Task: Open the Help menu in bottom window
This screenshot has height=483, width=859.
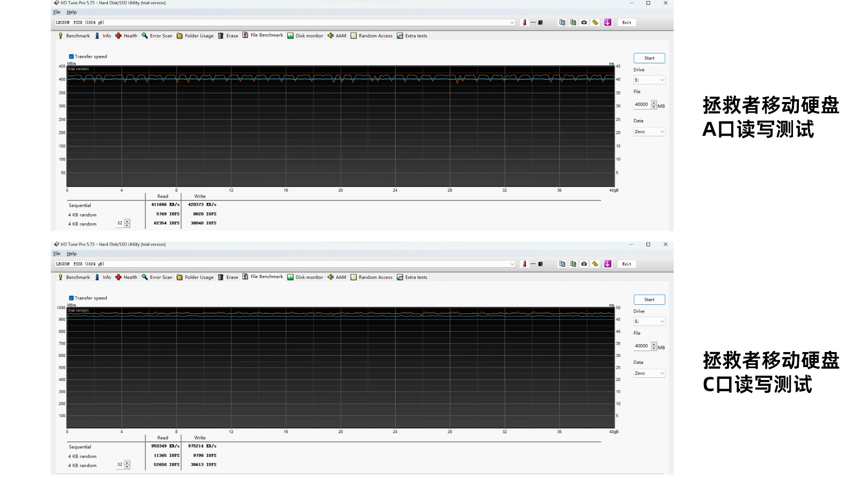Action: pos(71,254)
